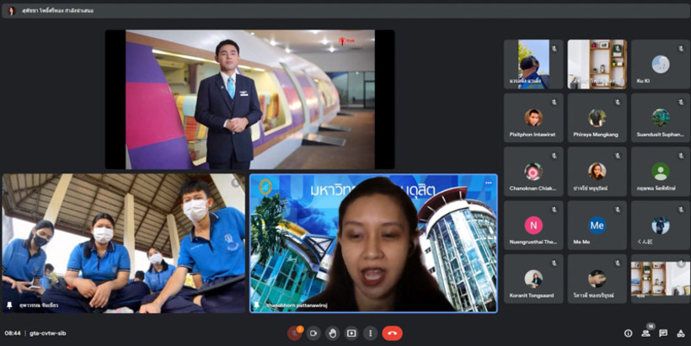The height and width of the screenshot is (346, 691).
Task: Toggle the camera on or off
Action: coord(313,333)
